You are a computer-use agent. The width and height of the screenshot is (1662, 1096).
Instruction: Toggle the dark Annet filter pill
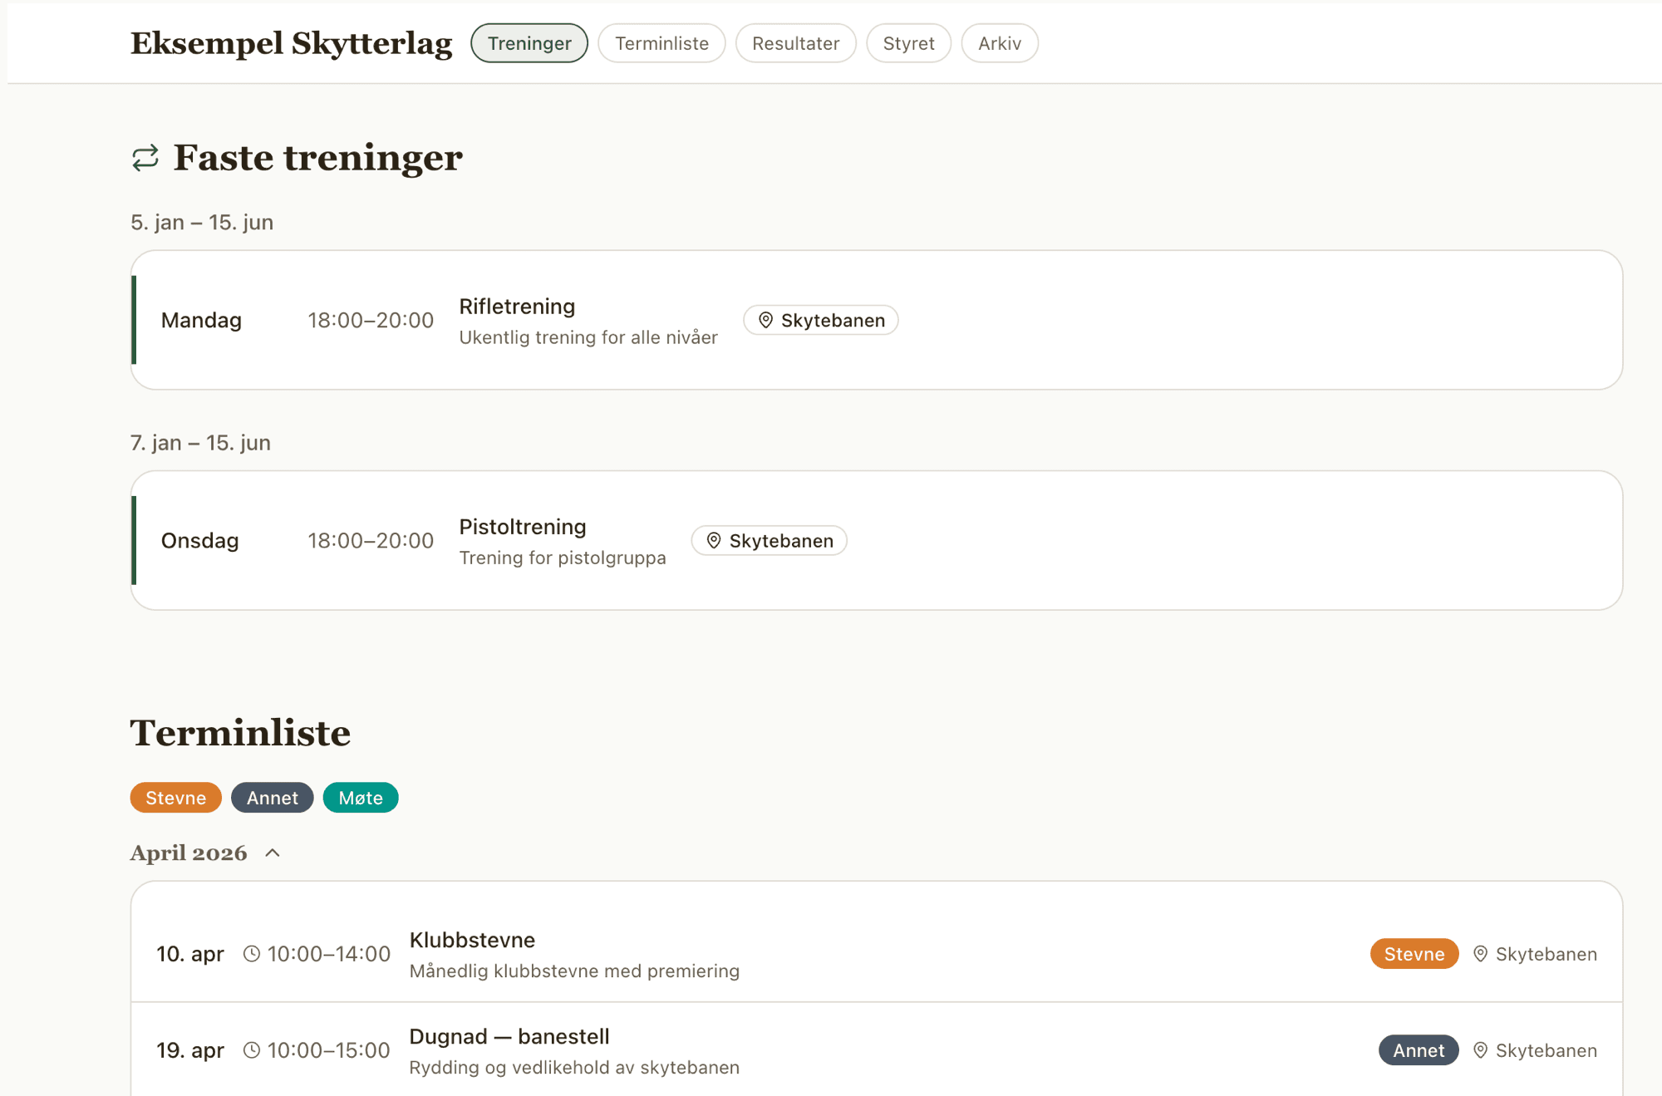tap(272, 798)
